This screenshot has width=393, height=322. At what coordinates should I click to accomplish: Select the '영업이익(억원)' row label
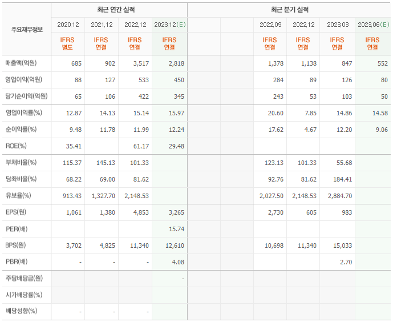click(24, 80)
